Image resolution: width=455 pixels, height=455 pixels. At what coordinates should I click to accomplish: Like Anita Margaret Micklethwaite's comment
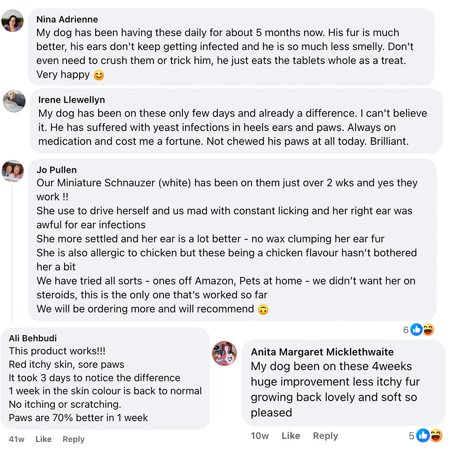[291, 436]
